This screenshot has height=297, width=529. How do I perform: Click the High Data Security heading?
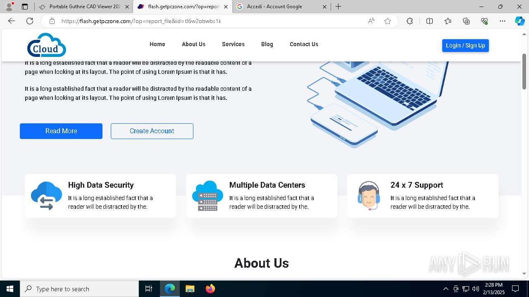(x=101, y=185)
